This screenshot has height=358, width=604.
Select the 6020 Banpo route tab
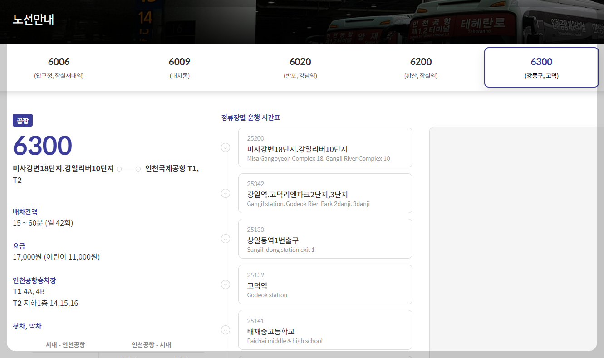coord(300,67)
